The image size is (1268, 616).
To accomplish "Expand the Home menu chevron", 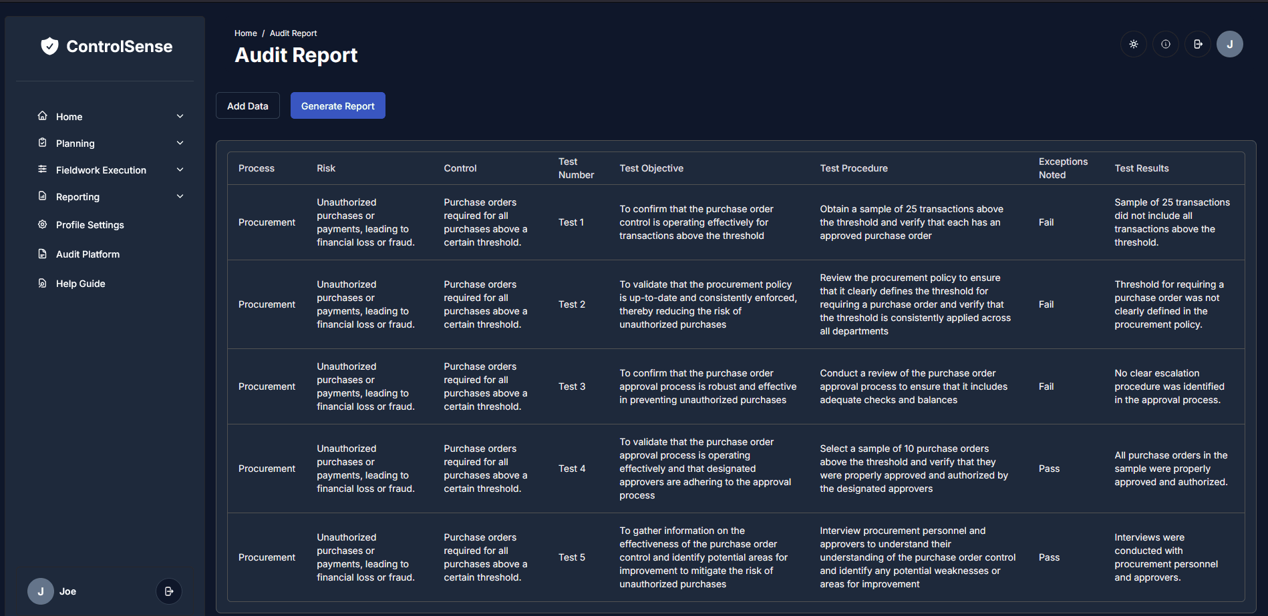I will (x=180, y=116).
